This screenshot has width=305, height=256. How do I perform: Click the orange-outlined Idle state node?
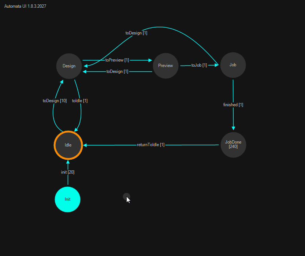tap(68, 145)
